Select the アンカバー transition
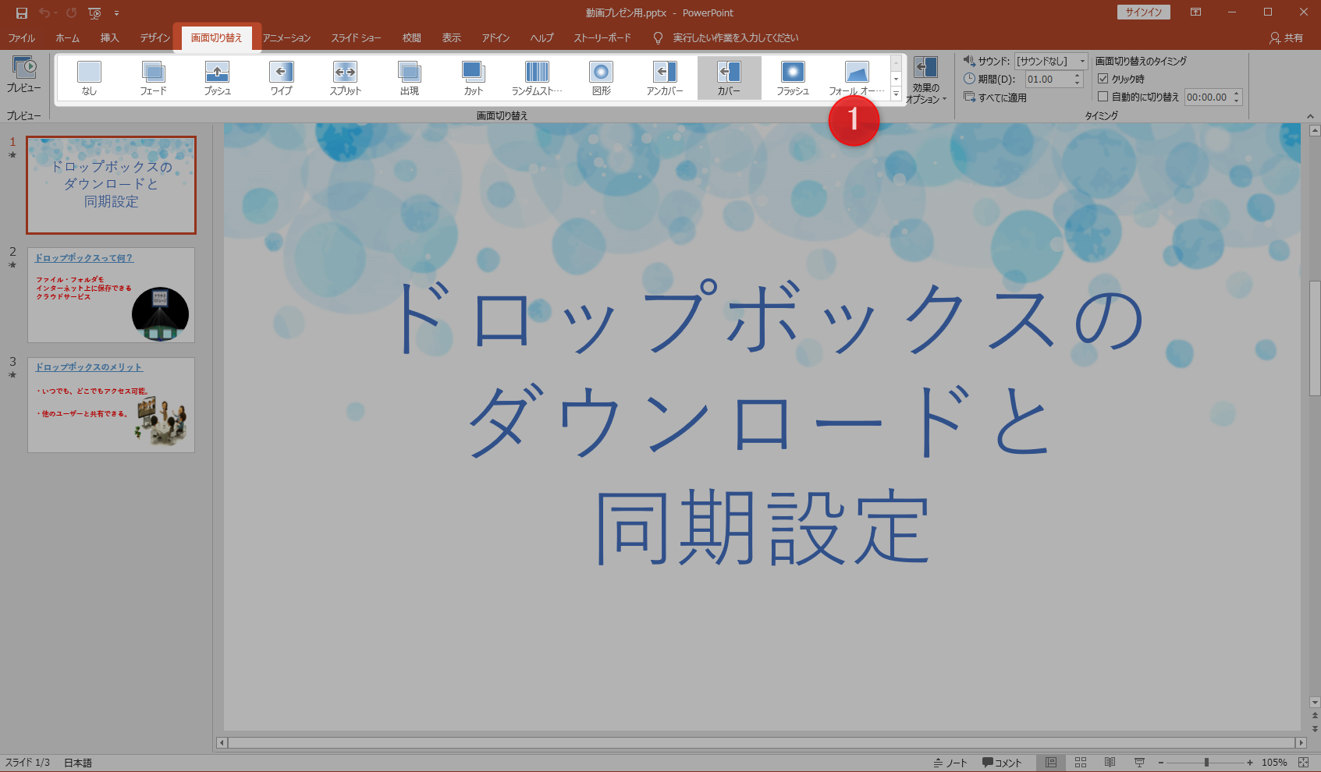 [x=666, y=78]
